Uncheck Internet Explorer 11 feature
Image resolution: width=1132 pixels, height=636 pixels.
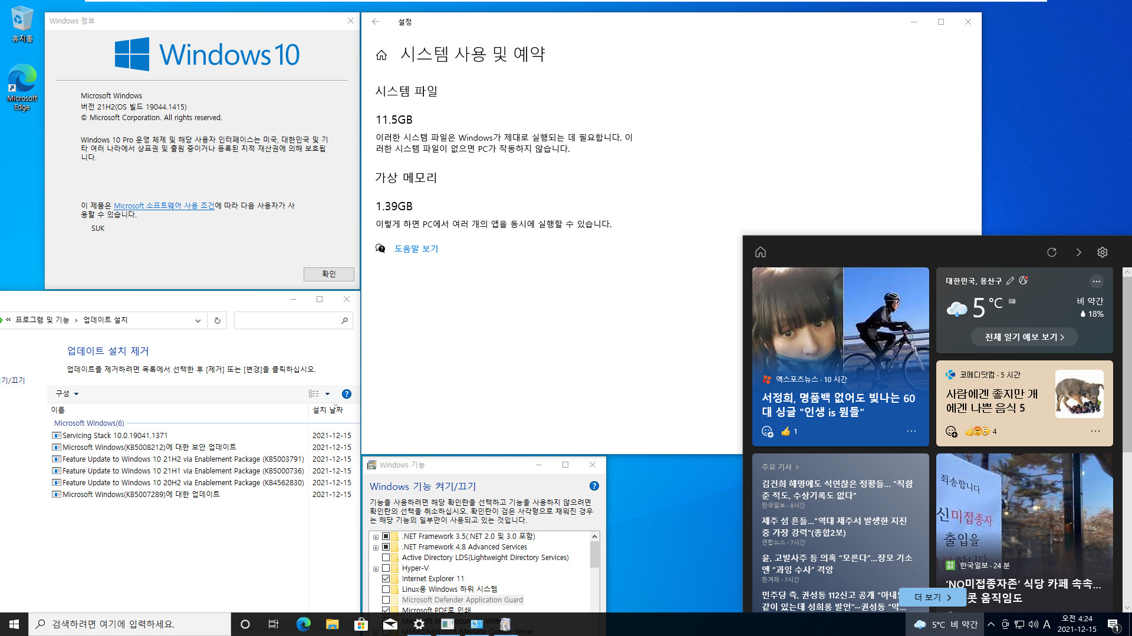(386, 578)
